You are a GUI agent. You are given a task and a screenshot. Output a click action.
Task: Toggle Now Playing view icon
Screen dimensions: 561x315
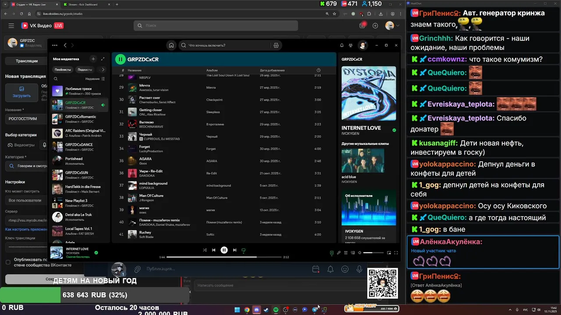coord(332,252)
